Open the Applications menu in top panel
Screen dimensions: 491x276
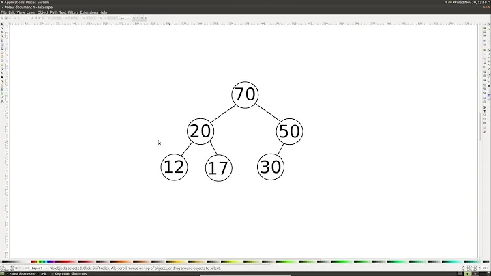[x=14, y=2]
